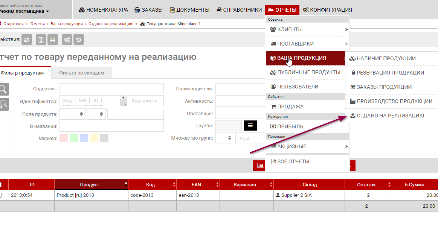Sort table by the Остаток column header
This screenshot has height=239, width=438.
366,184
